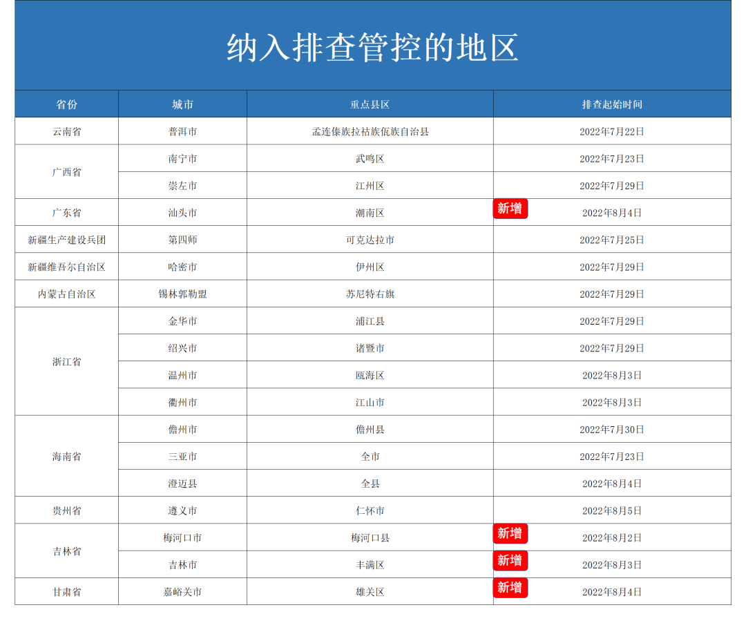Image resolution: width=746 pixels, height=632 pixels.
Task: Select the 浙江省 merged province cell
Action: 67,361
